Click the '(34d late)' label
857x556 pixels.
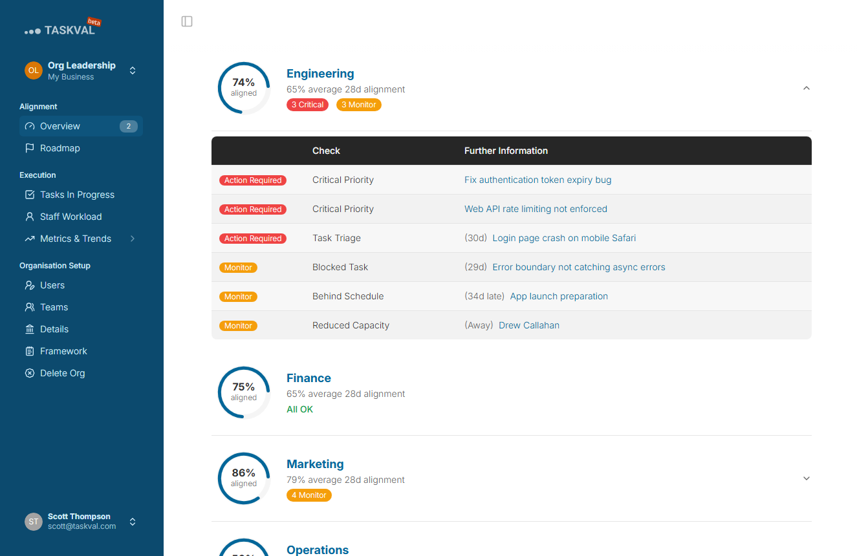[484, 296]
